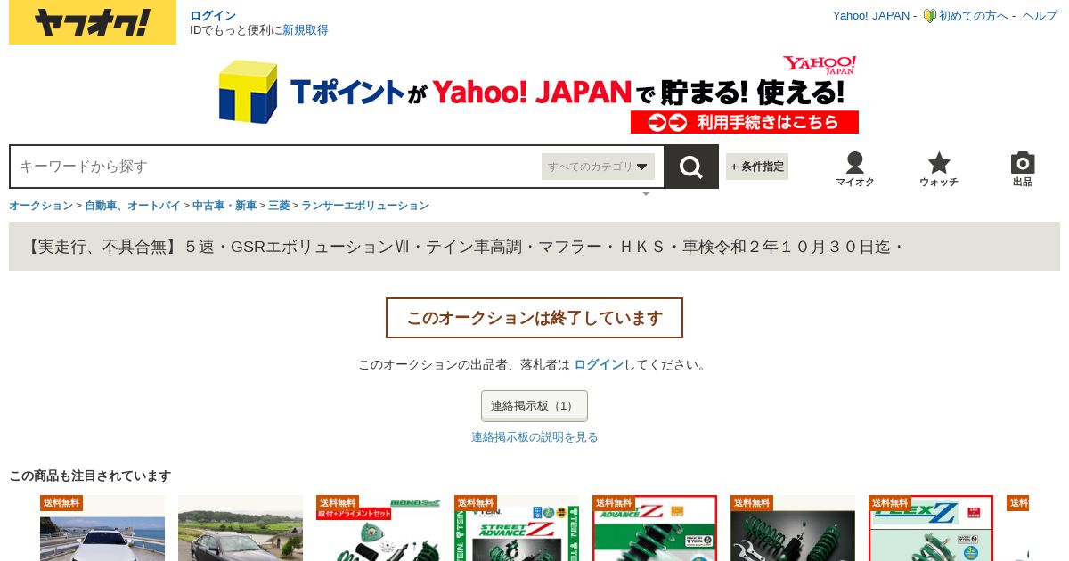
Task: Click the 中古車・新車 breadcrumb
Action: click(x=224, y=206)
